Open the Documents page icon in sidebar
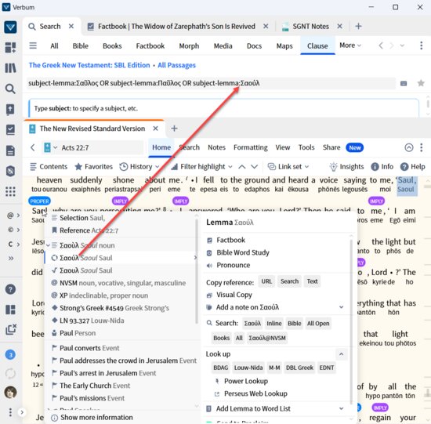 click(x=10, y=150)
